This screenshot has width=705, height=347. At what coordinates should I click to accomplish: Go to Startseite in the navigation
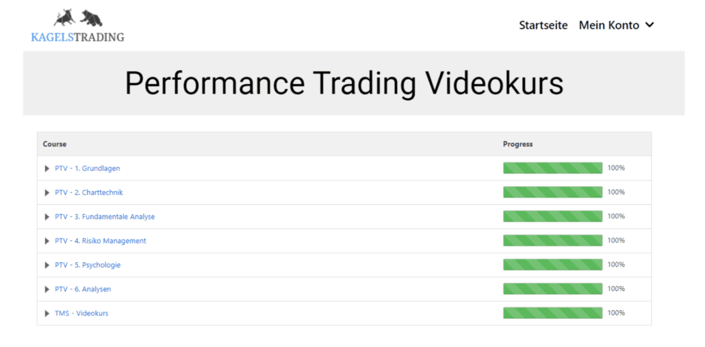543,25
